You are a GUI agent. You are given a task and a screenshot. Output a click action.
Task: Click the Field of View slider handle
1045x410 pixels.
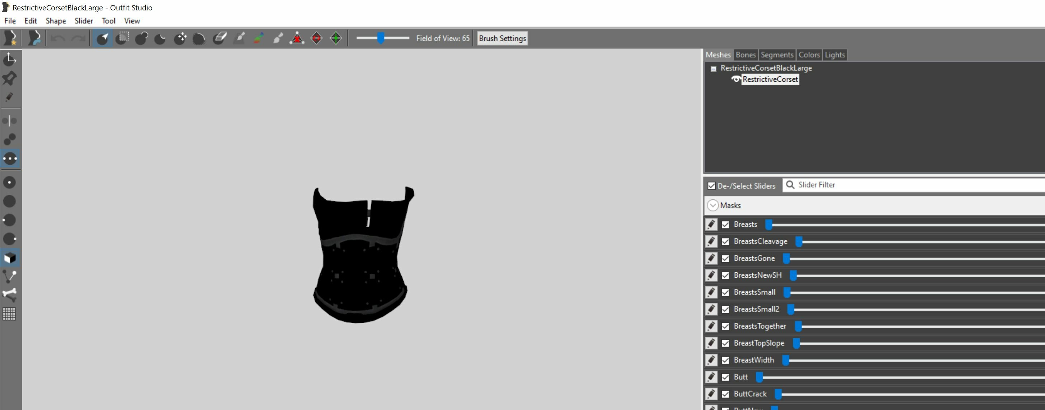click(x=381, y=38)
